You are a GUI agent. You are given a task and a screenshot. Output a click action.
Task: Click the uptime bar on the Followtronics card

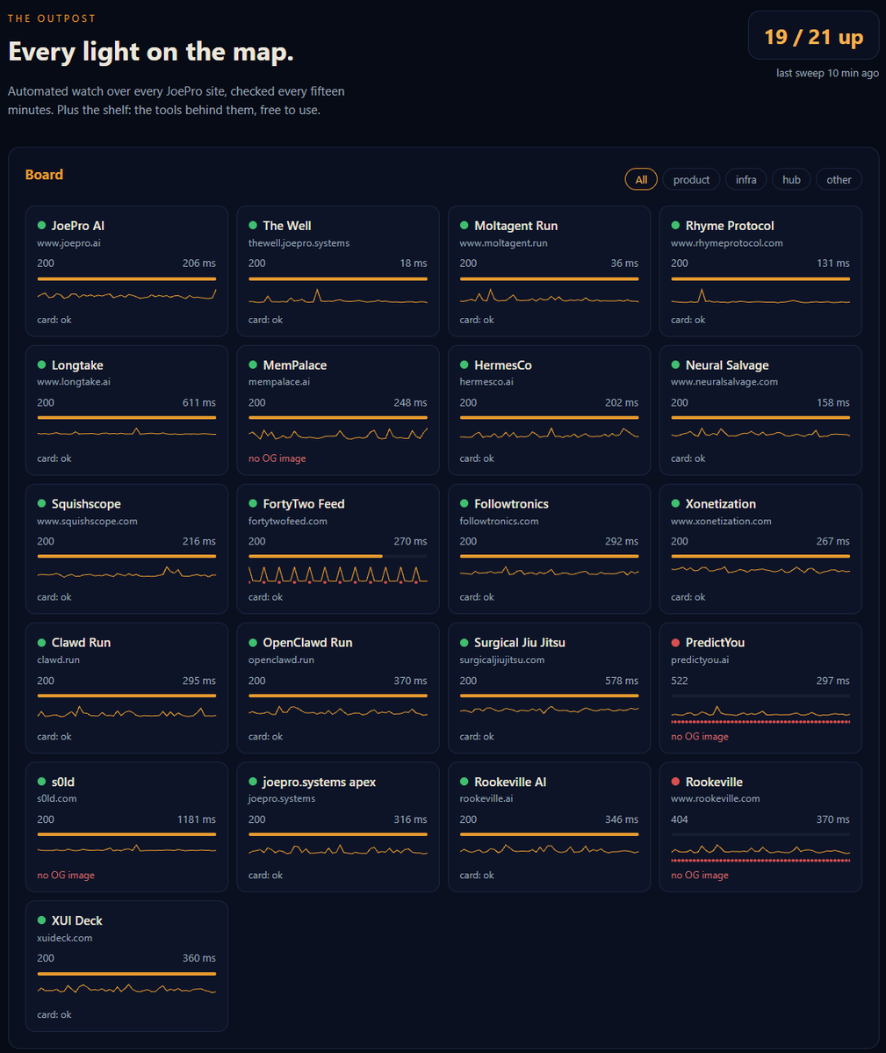[x=549, y=556]
